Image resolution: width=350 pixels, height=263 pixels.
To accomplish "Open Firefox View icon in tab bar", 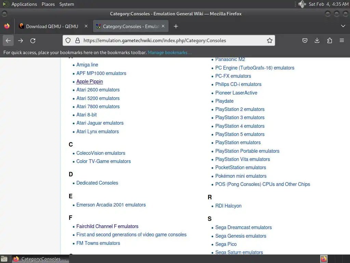I will coord(7,26).
